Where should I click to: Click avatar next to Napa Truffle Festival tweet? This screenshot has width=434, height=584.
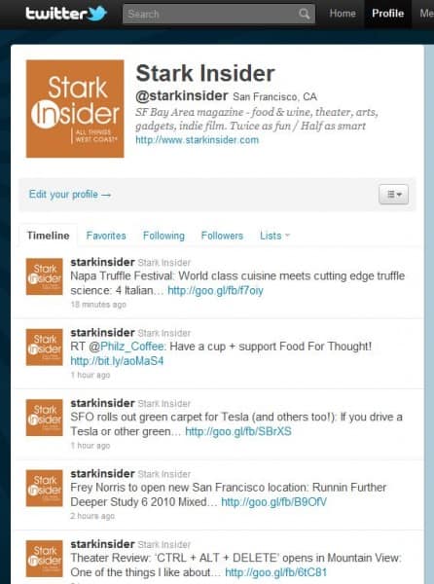pos(45,276)
